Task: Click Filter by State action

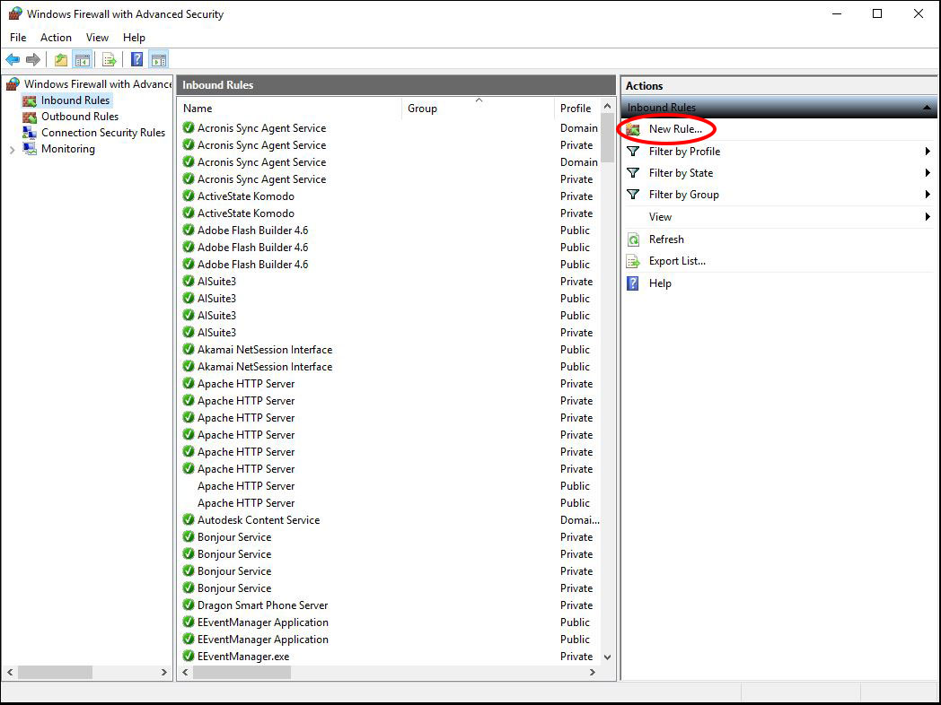Action: 681,172
